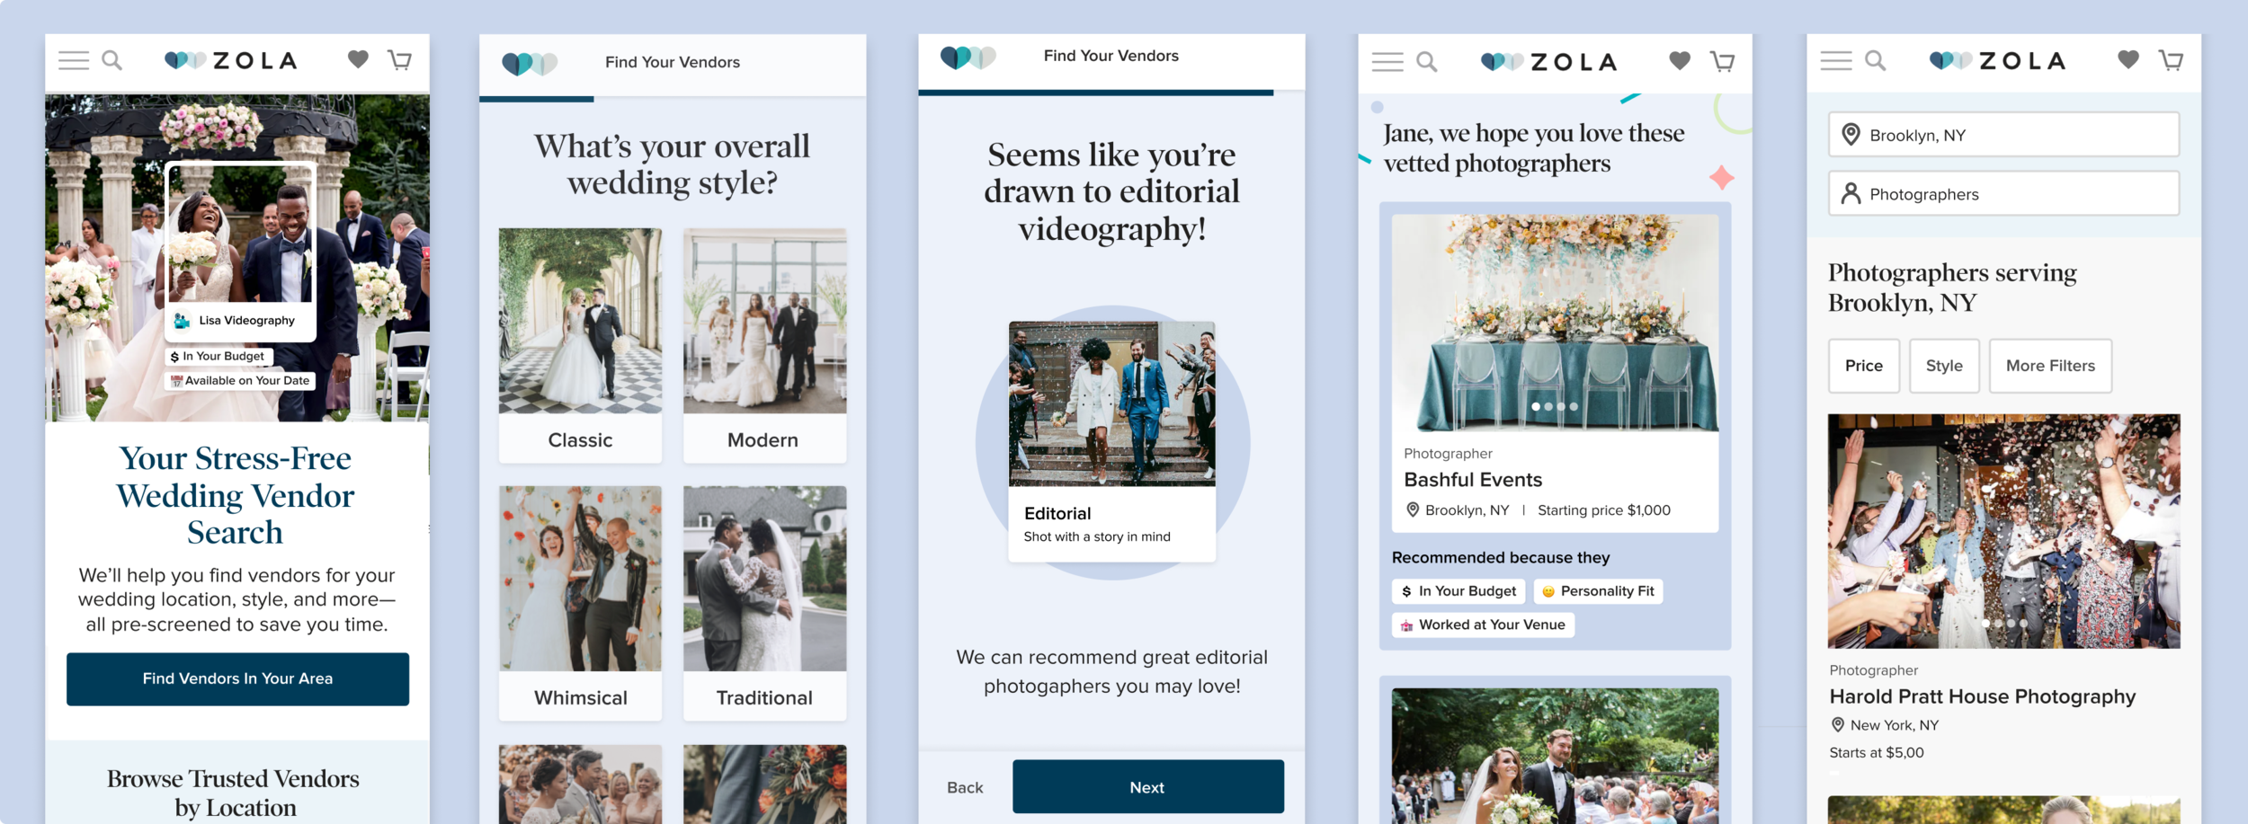Click the Photographers category field
2248x824 pixels.
coord(2003,193)
